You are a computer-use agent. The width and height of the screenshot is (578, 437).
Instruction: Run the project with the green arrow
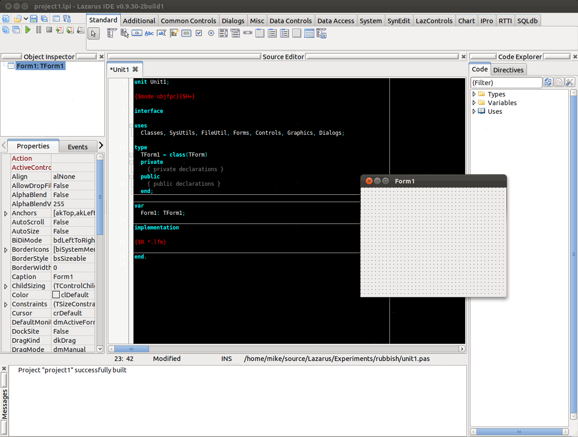coord(28,30)
